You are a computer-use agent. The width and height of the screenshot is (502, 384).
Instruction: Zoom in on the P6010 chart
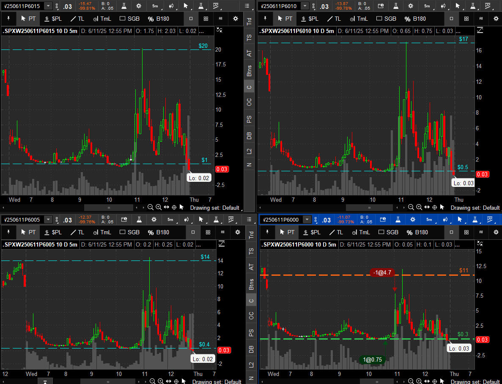pyautogui.click(x=419, y=207)
